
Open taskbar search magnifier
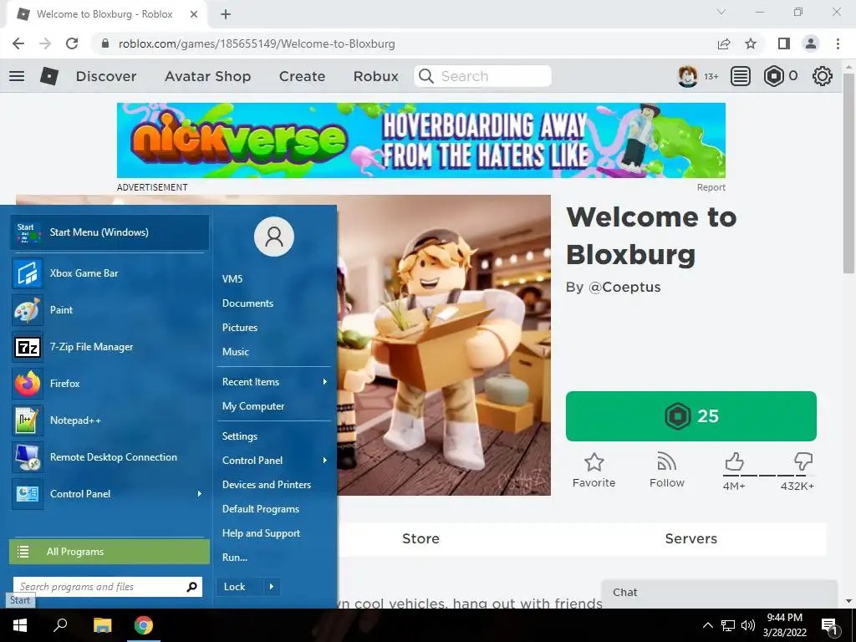(60, 624)
